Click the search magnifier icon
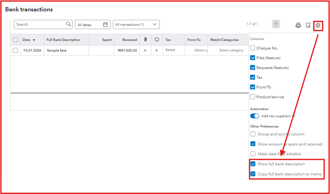Viewport: 330px width, 194px height. [x=68, y=24]
